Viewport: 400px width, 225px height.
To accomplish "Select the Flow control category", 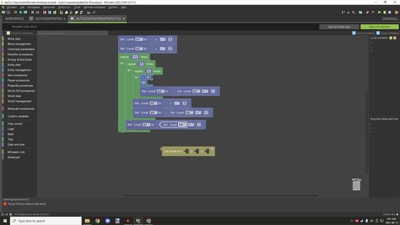I will click(x=15, y=124).
